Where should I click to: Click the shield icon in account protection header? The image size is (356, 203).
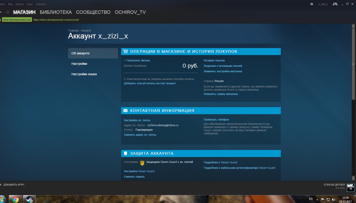click(125, 154)
